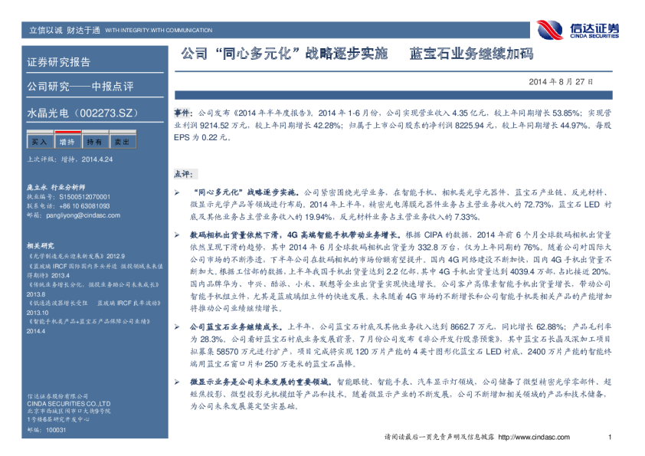Image resolution: width=645 pixels, height=456 pixels.
Task: Click arrow bullet before 微显示业务是公司未来发展的重要领域
Action: coord(178,382)
